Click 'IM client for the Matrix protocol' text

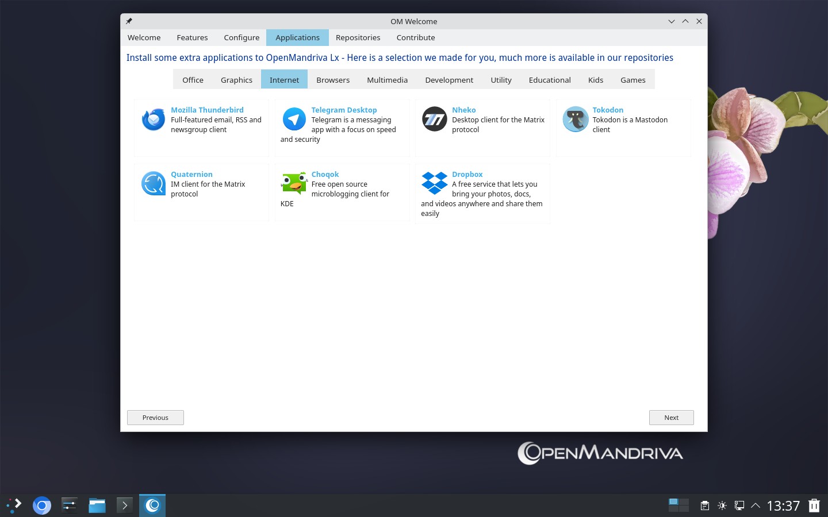click(x=208, y=189)
